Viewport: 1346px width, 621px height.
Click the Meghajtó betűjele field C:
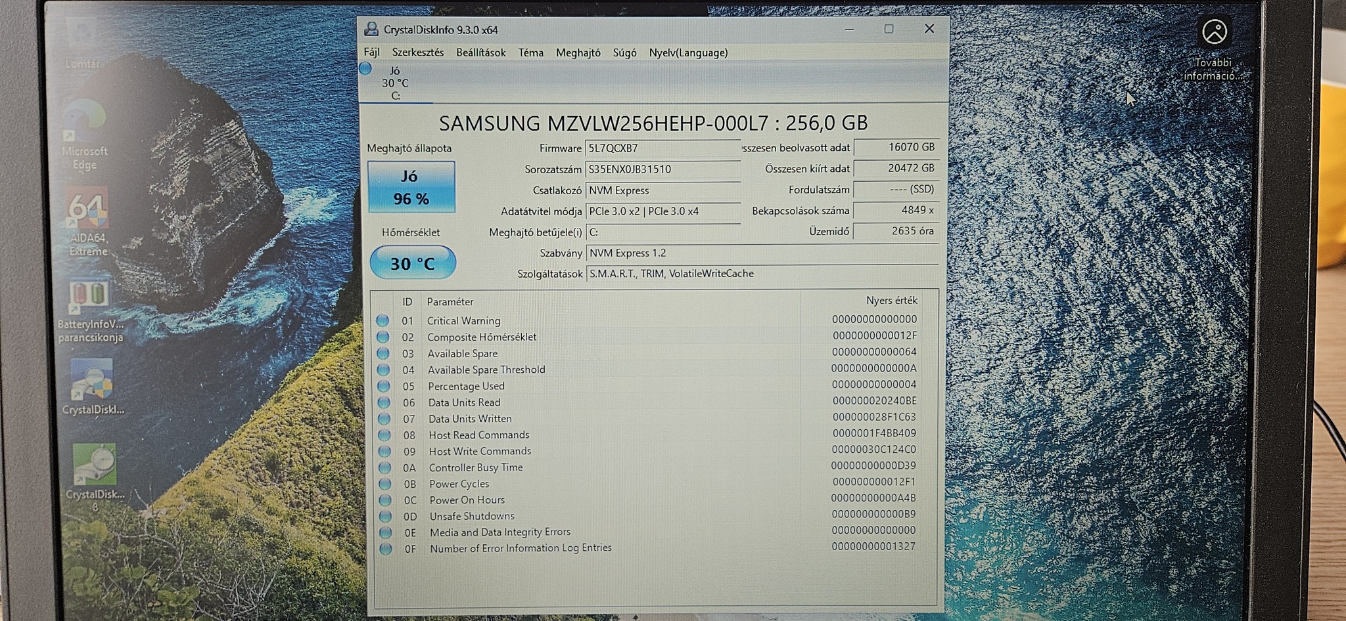tap(662, 232)
